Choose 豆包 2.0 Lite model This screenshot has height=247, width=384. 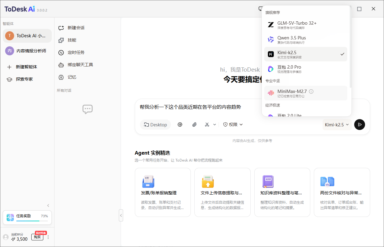306,114
